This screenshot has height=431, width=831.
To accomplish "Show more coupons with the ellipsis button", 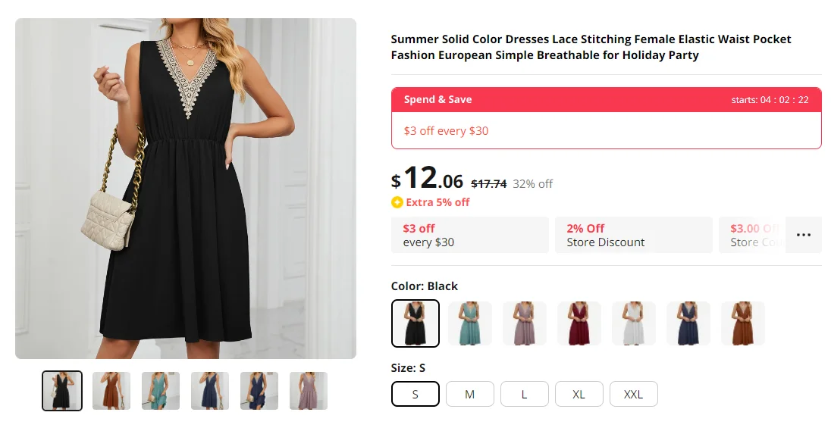I will 804,235.
